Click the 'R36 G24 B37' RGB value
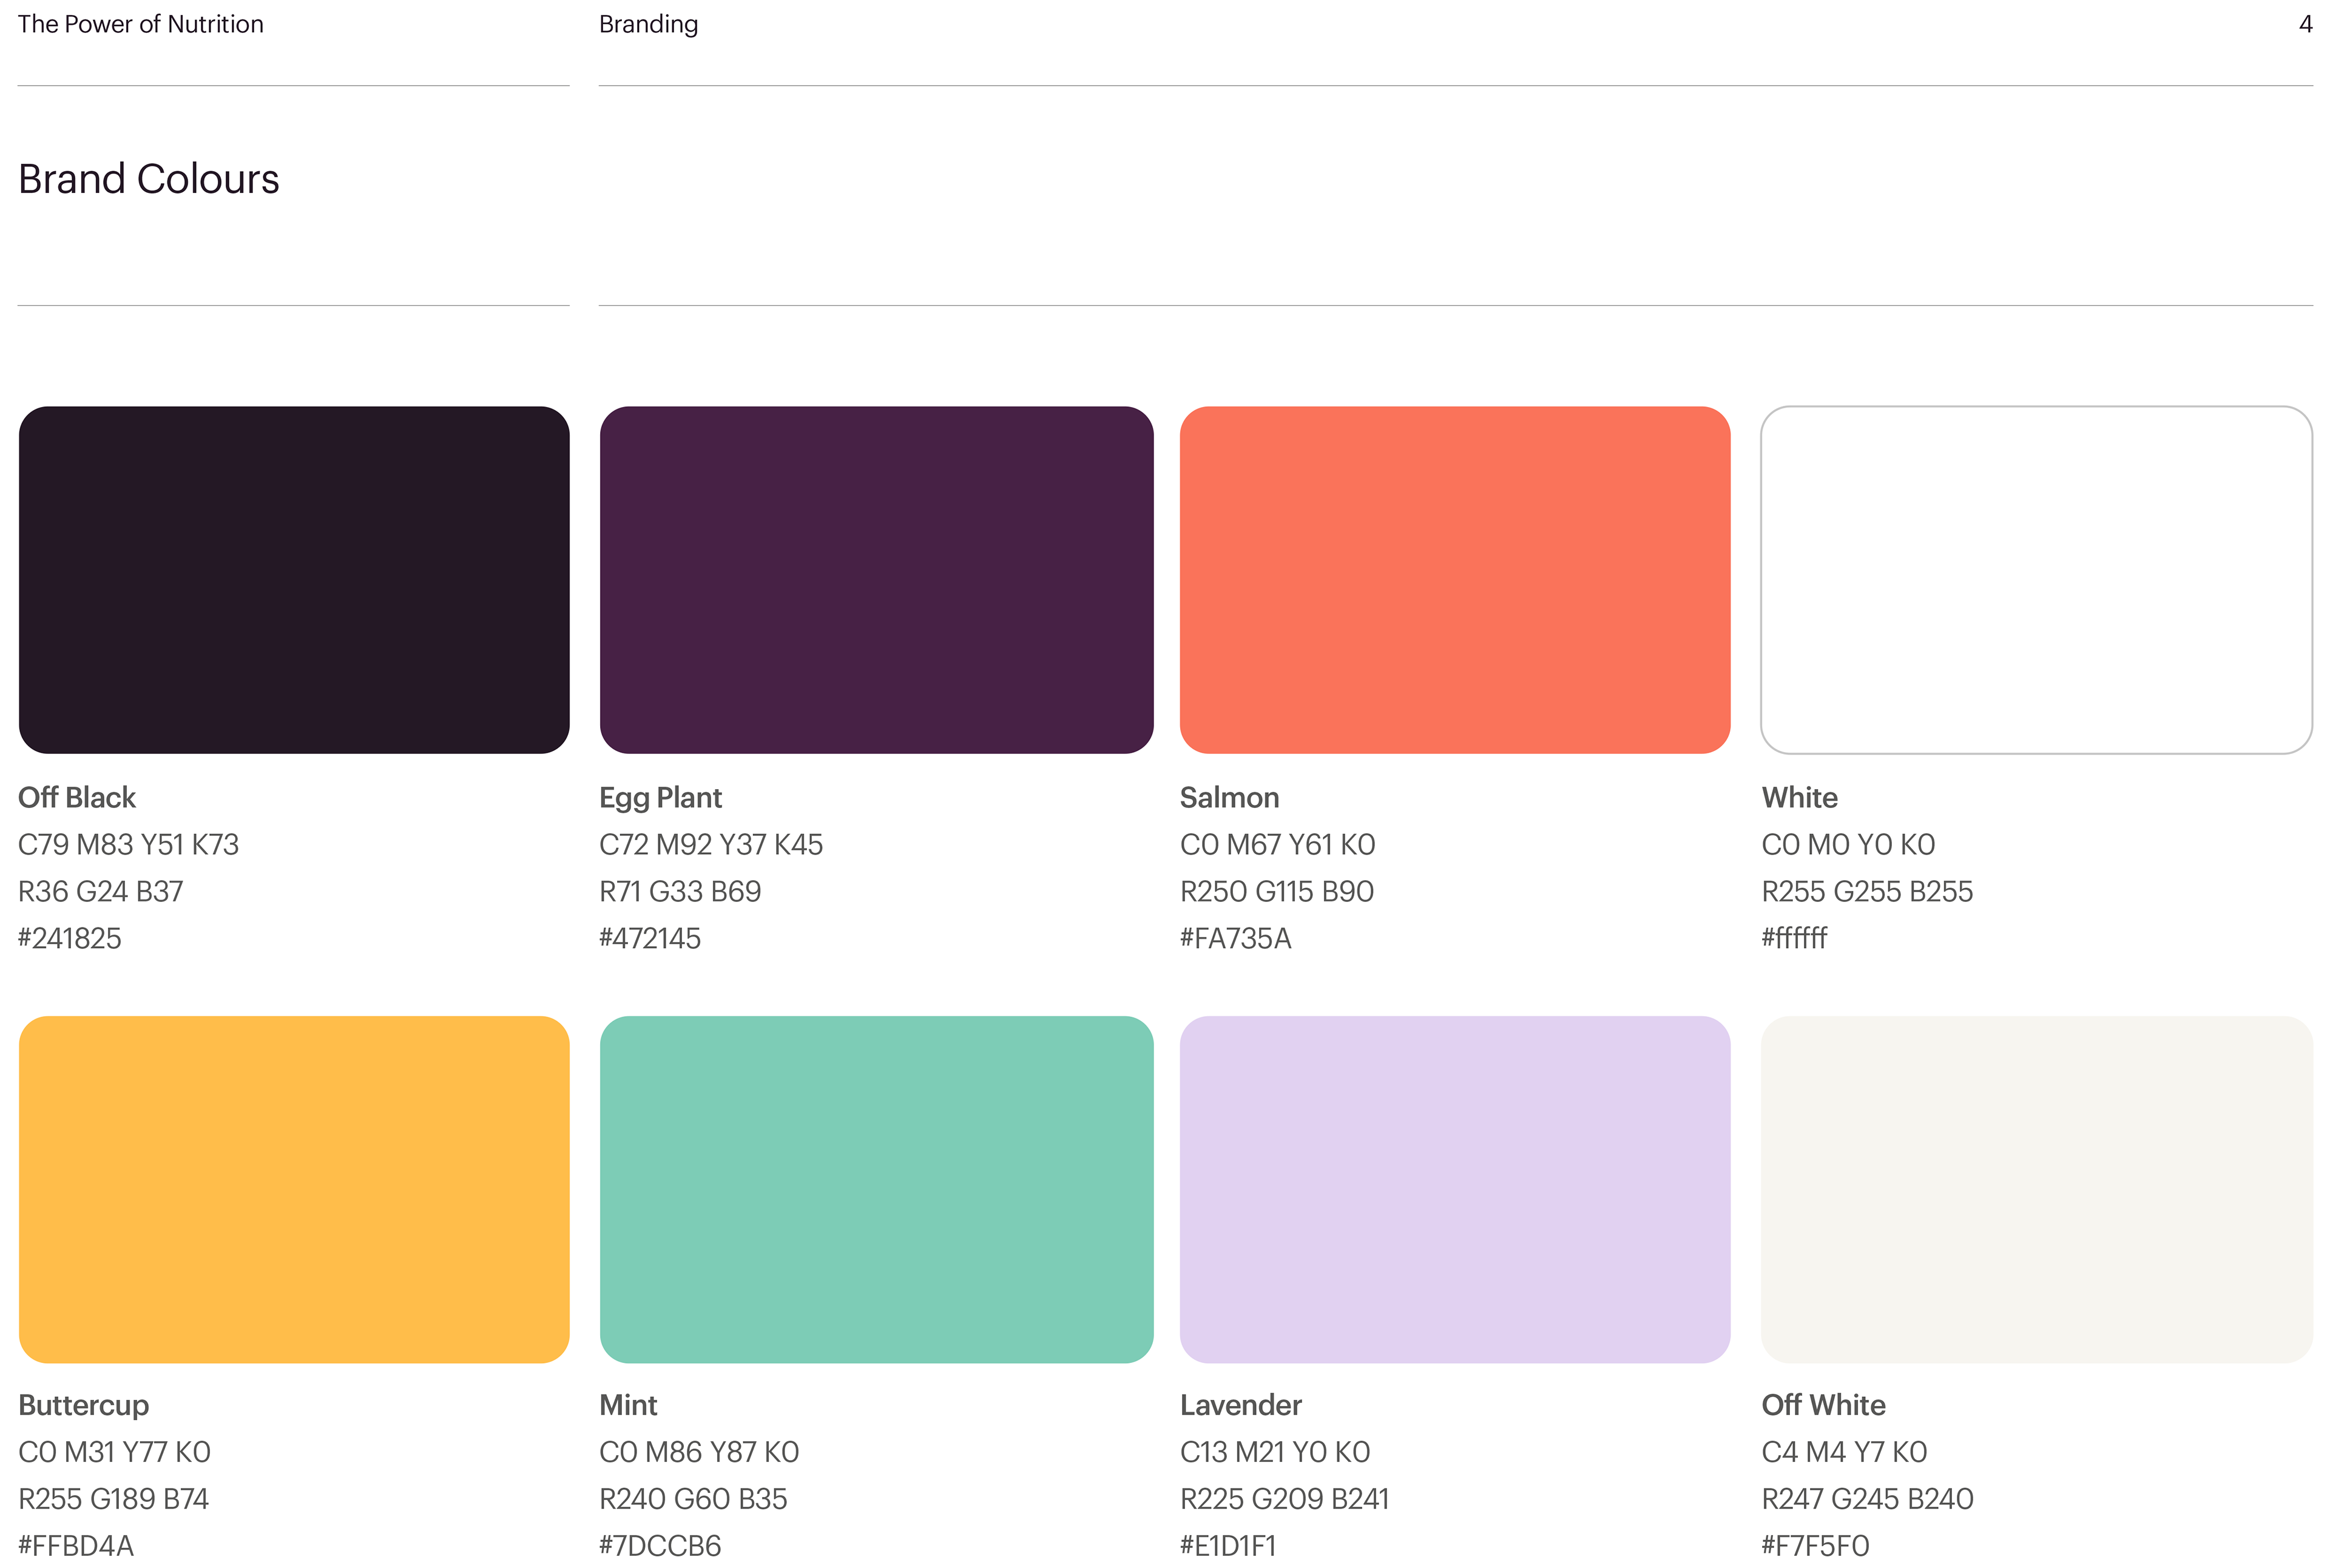Viewport: 2330px width, 1568px height. pos(101,891)
